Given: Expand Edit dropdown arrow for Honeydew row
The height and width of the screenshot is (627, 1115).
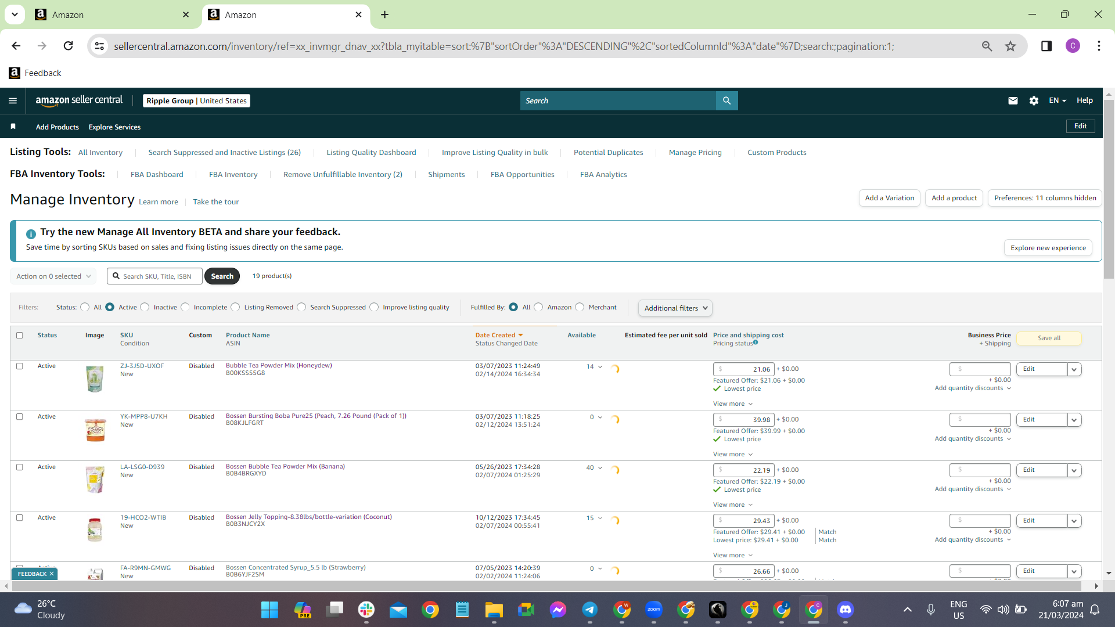Looking at the screenshot, I should (1074, 369).
